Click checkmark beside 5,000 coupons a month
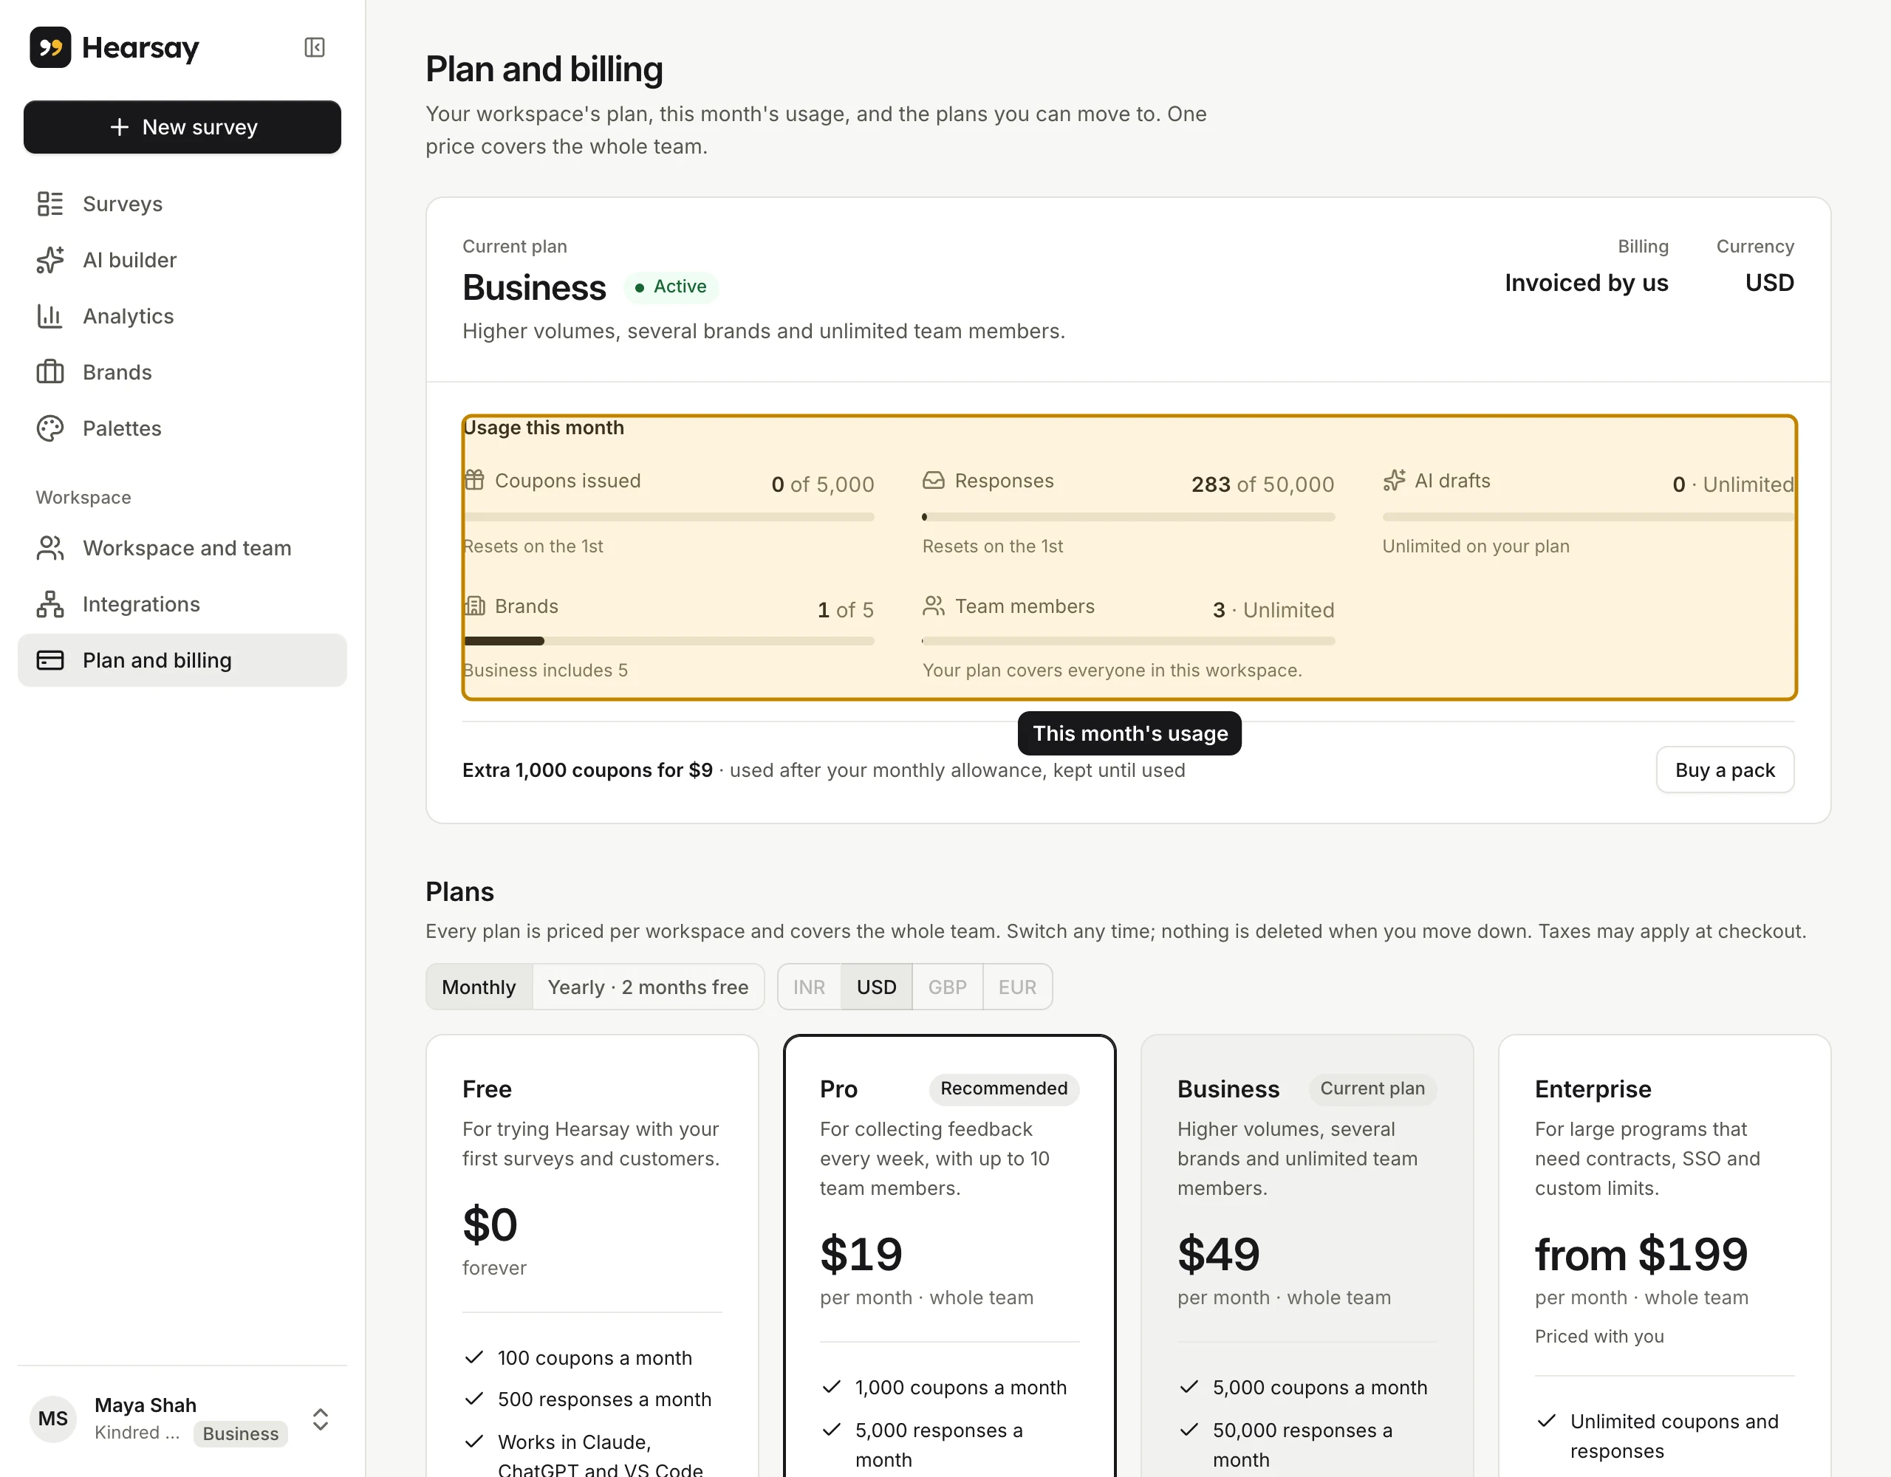The image size is (1891, 1477). (1189, 1386)
